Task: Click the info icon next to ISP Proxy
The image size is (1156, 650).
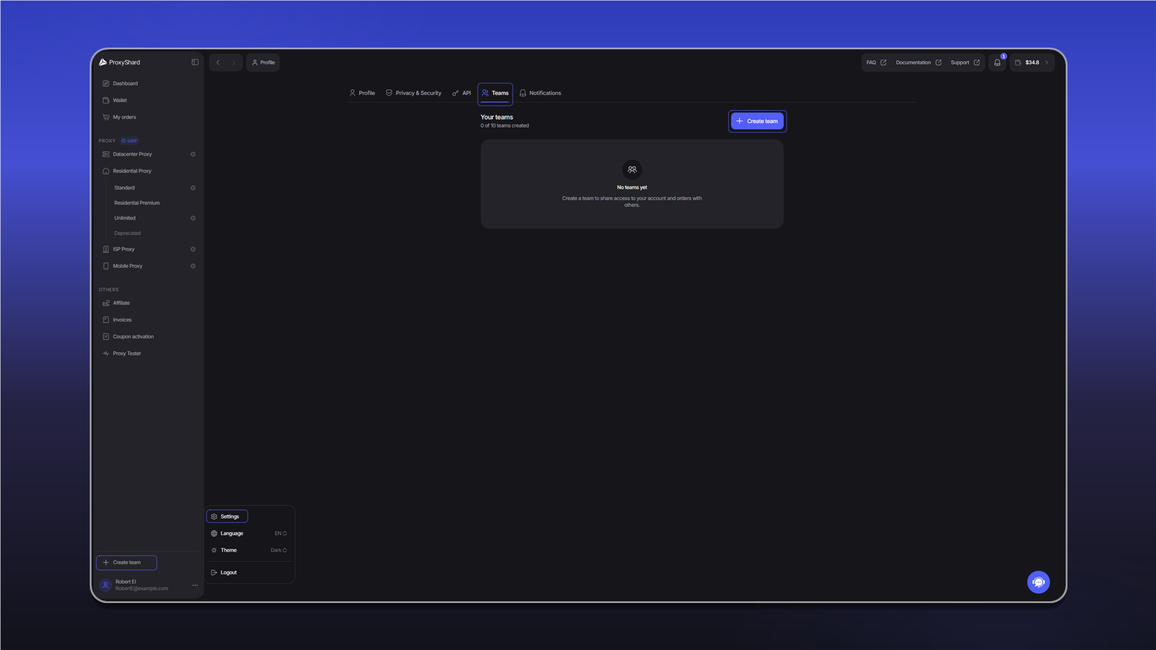Action: 193,249
